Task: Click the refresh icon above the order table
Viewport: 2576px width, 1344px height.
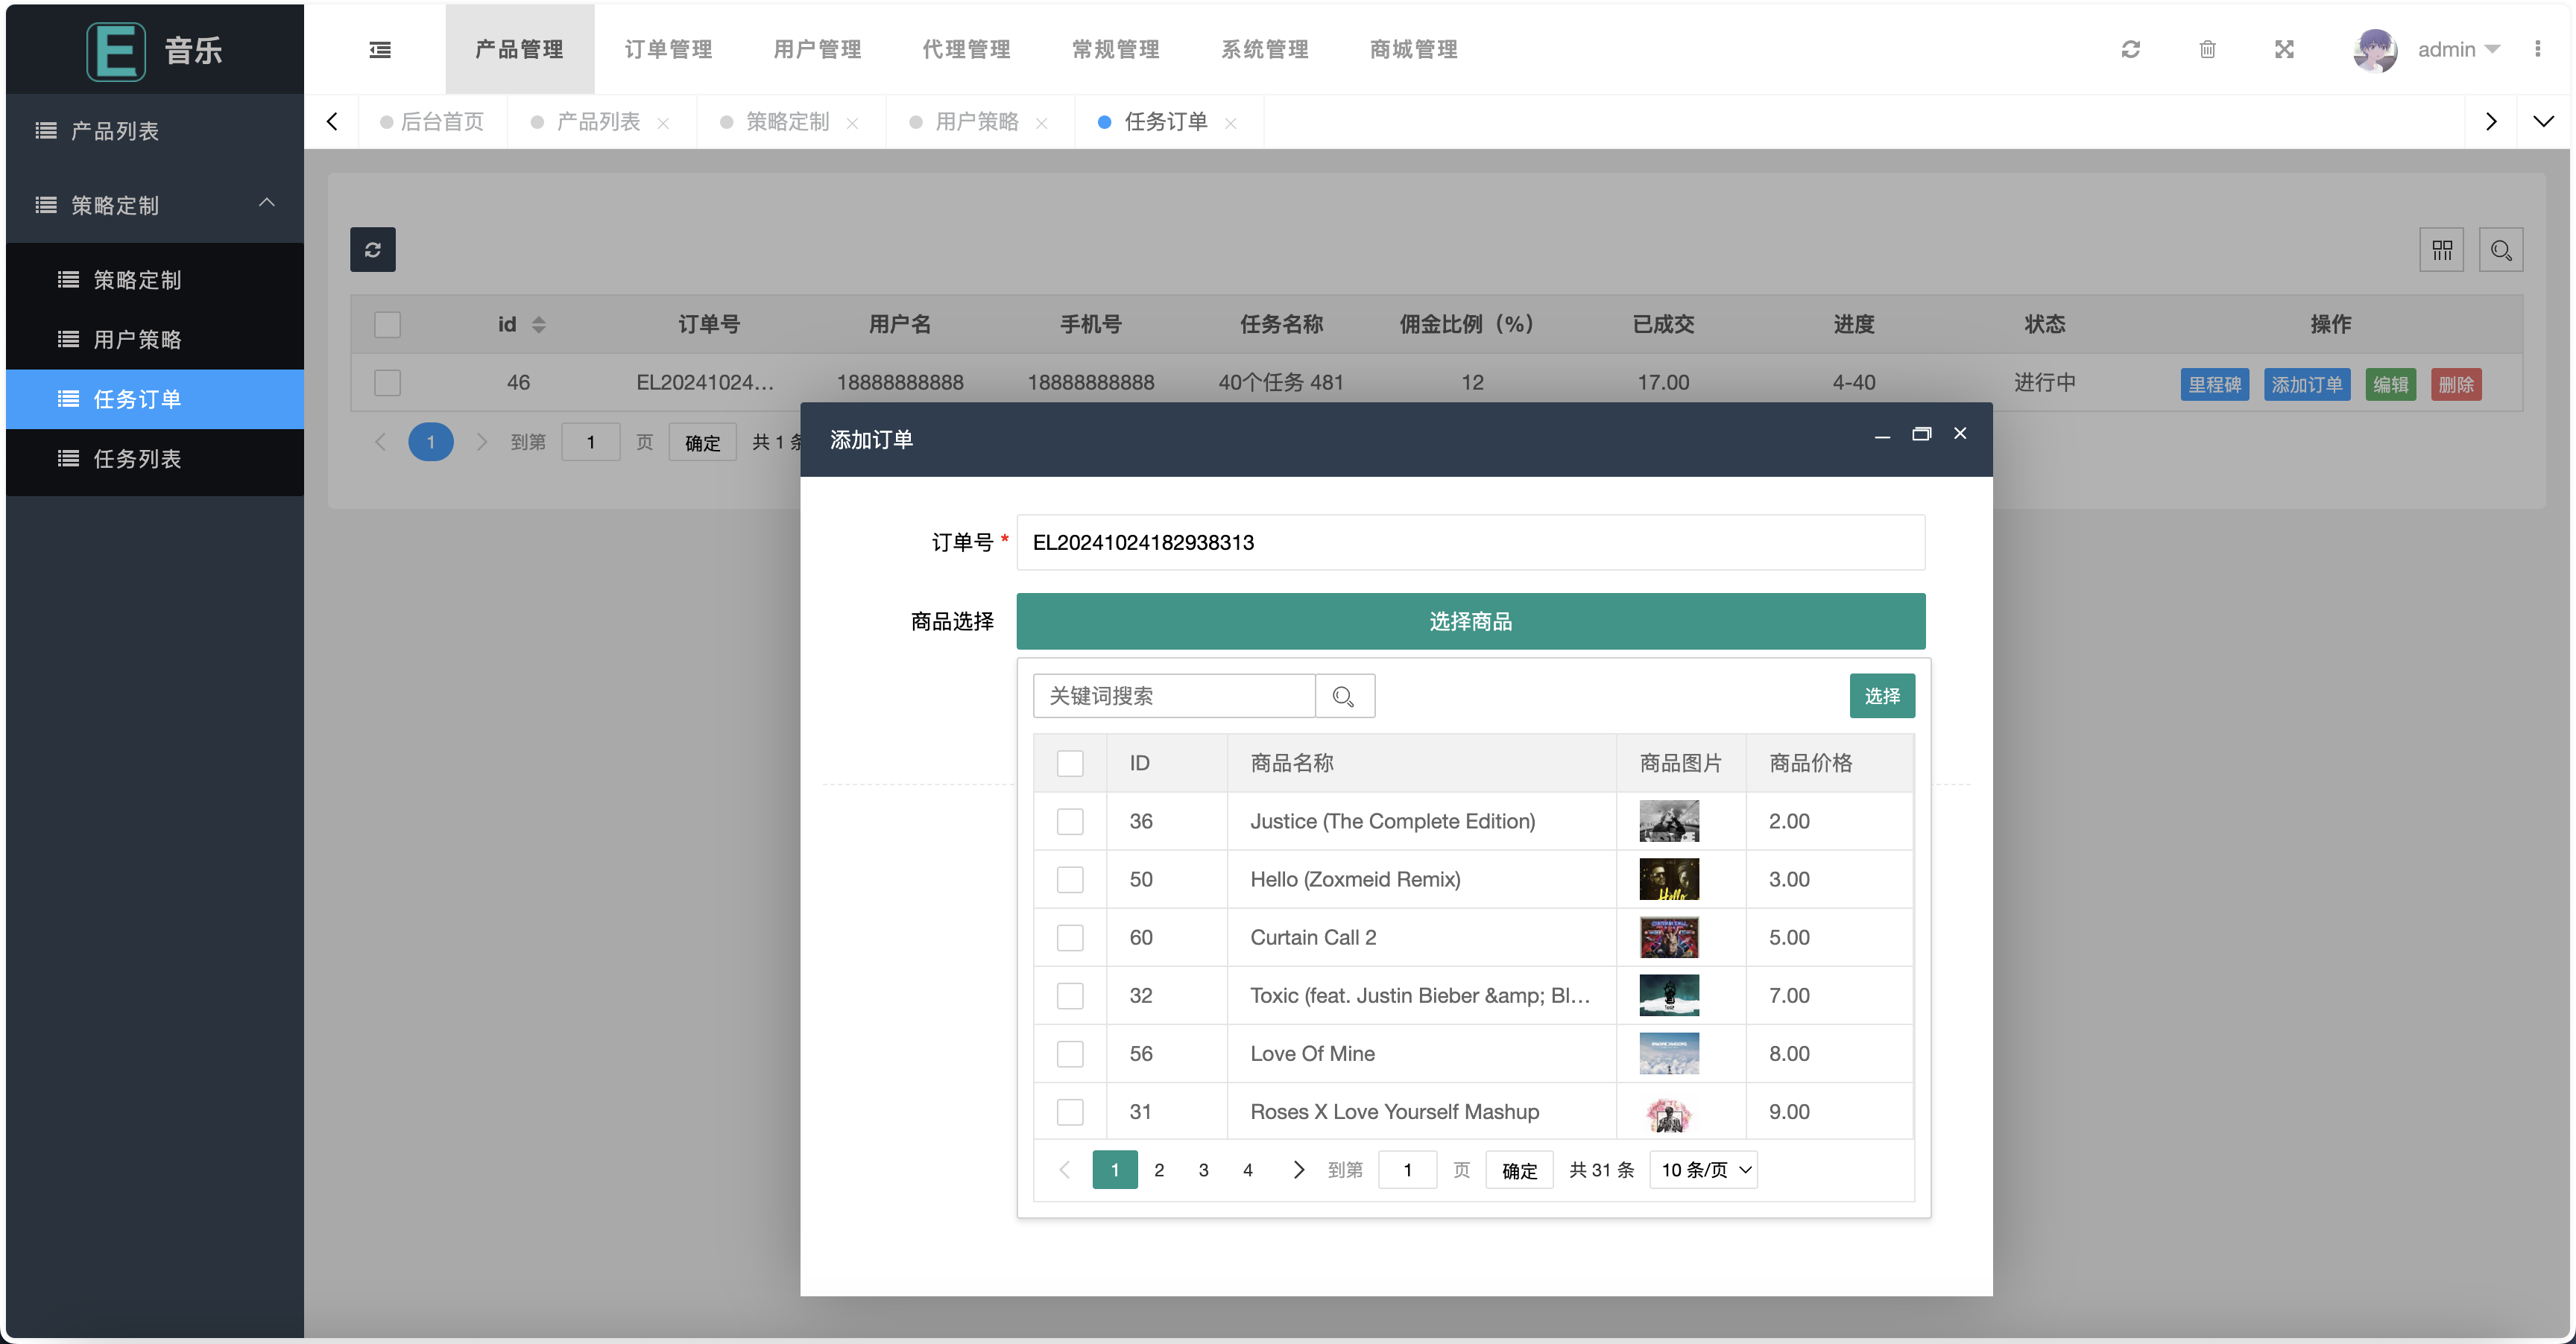Action: [x=372, y=249]
